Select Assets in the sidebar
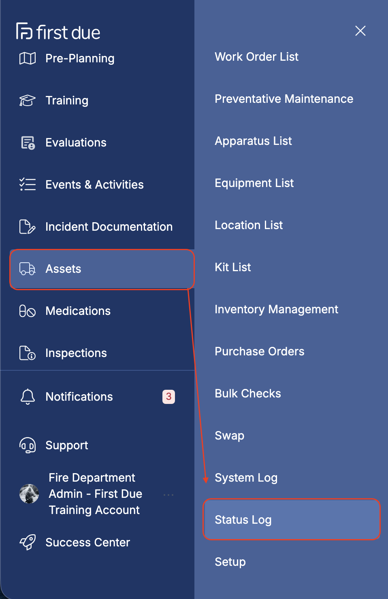This screenshot has height=599, width=388. (x=102, y=269)
